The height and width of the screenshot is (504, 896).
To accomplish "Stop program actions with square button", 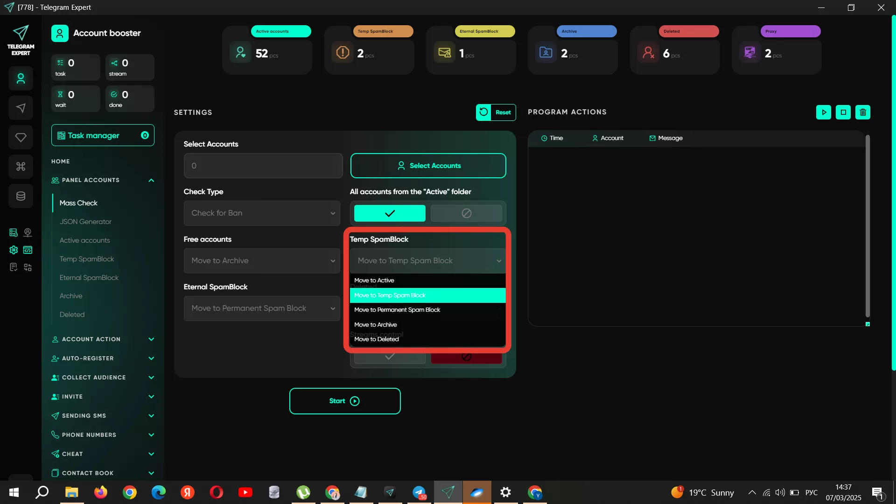I will (x=843, y=112).
